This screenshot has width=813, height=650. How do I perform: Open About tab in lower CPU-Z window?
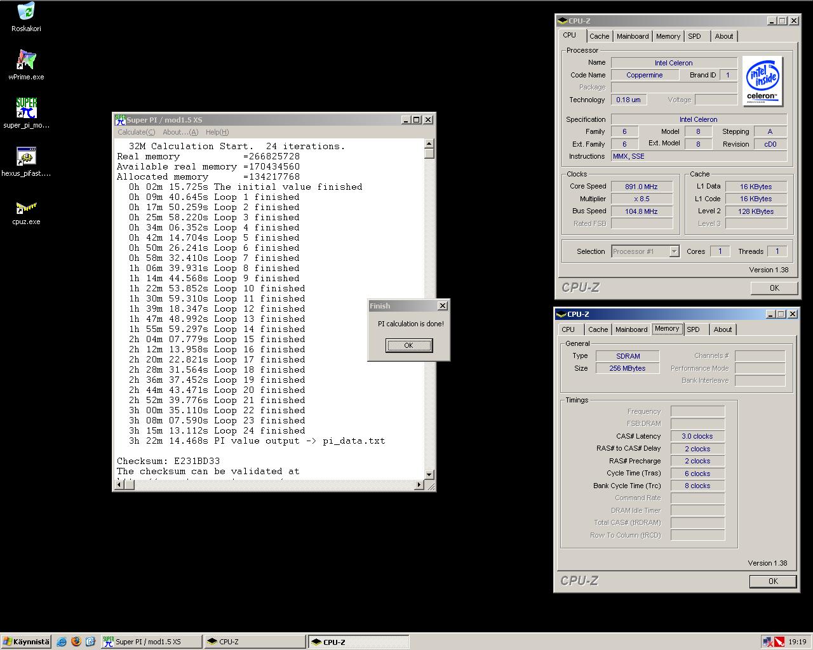pos(722,329)
